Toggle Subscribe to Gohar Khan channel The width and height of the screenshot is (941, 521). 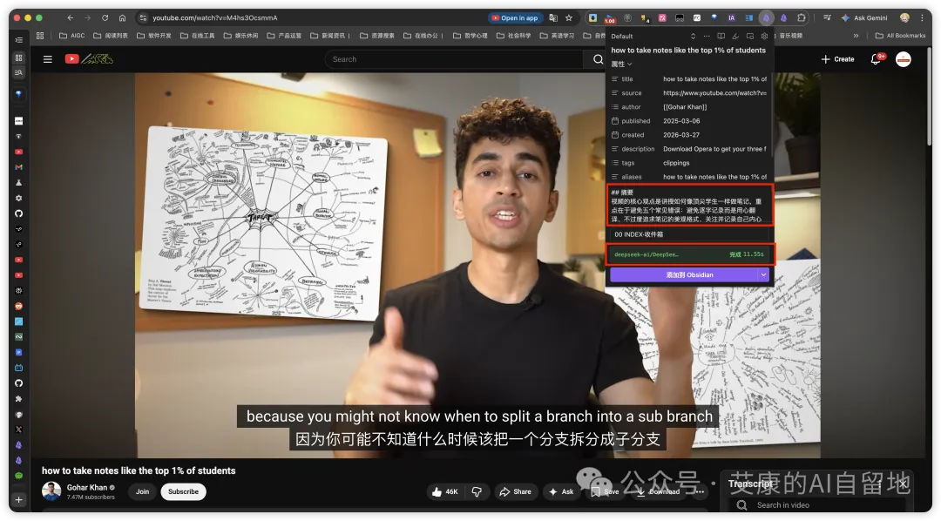[183, 491]
